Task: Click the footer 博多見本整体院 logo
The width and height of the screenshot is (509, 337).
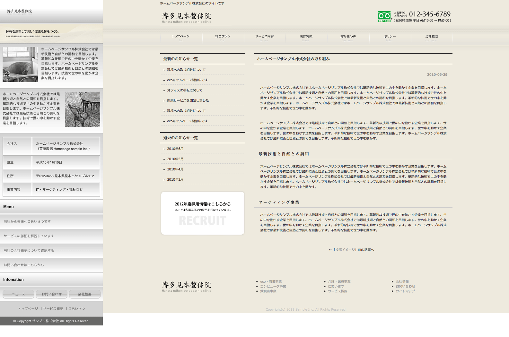Action: (x=186, y=286)
